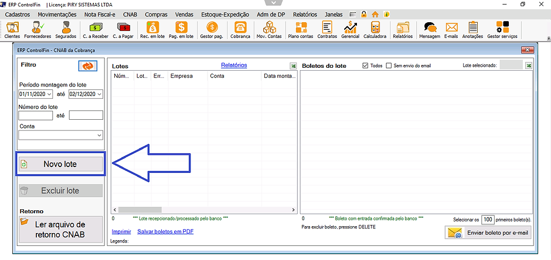Click the Lotes horizontal scrollbar thumb

pos(140,210)
